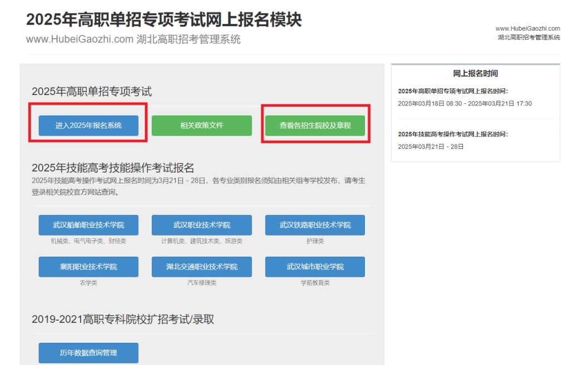Click heading 2019-2021高职专科院校扩招考试/录取
The width and height of the screenshot is (563, 365).
point(123,319)
